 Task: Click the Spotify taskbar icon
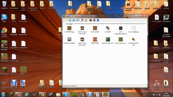pyautogui.click(x=74, y=95)
